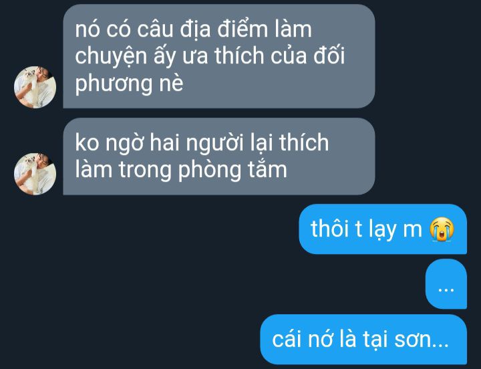Click the sent bubble containing only '...'
Image resolution: width=481 pixels, height=369 pixels.
(446, 284)
